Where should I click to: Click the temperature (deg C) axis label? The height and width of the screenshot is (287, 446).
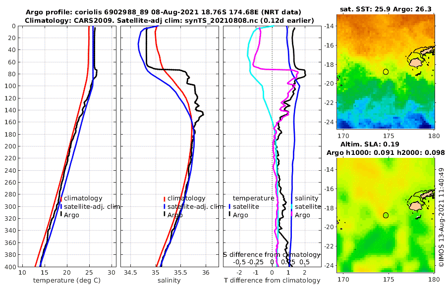pyautogui.click(x=67, y=281)
